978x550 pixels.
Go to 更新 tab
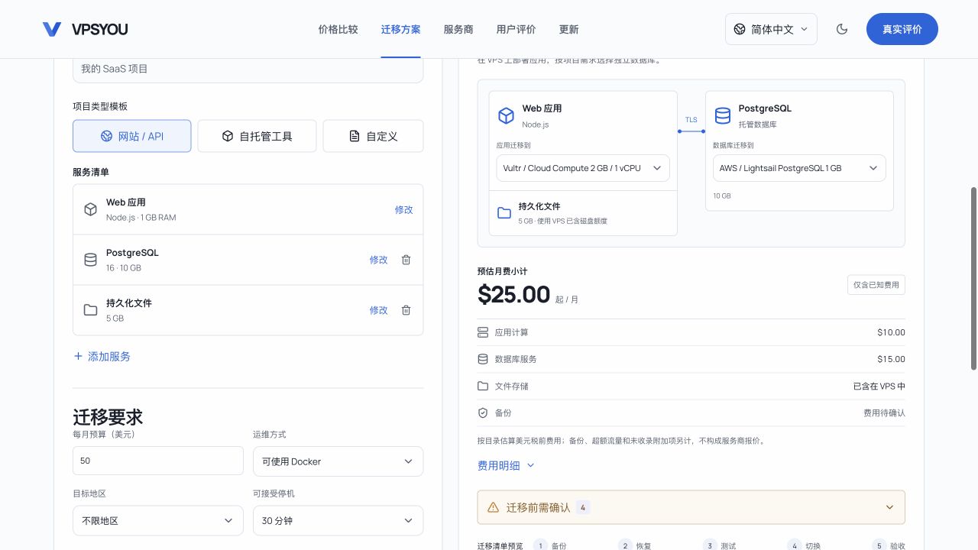[x=568, y=29]
